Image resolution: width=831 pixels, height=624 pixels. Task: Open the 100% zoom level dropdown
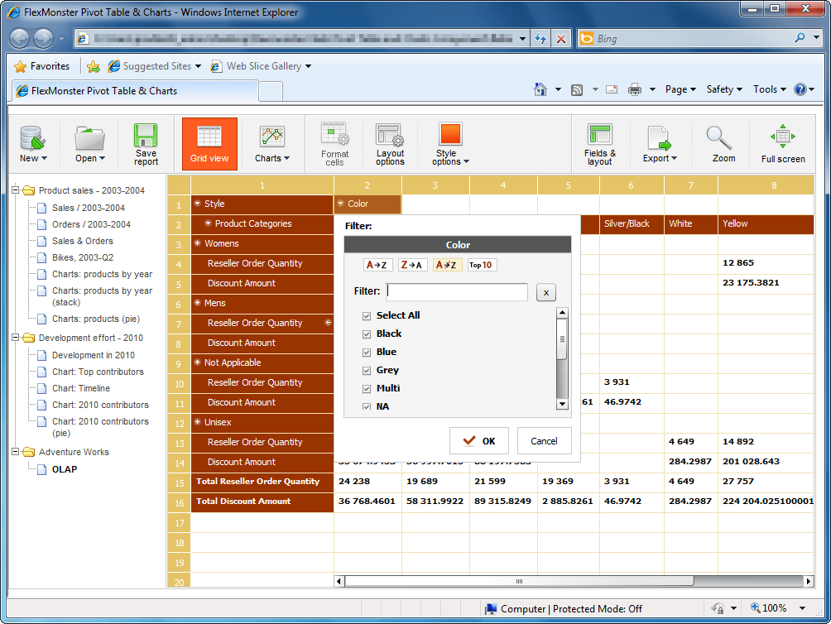(x=802, y=608)
